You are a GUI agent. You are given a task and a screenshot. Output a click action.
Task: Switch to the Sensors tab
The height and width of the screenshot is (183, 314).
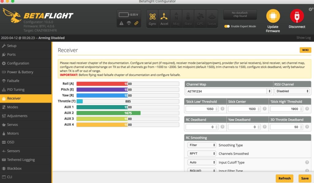[x=26, y=151]
